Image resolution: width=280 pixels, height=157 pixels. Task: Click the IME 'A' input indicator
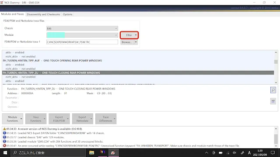click(249, 153)
